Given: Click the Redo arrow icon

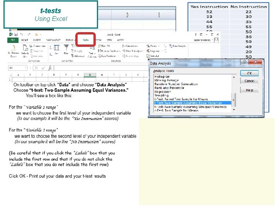Looking at the screenshot, I should [x=29, y=34].
